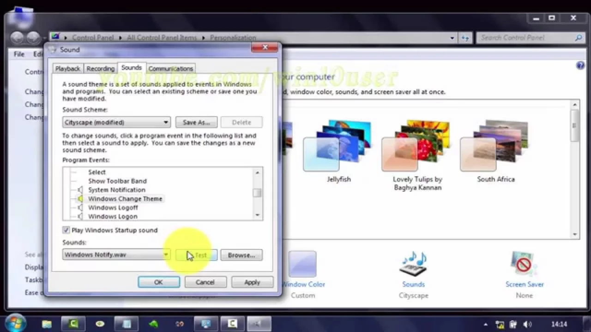Click the Control Panel address bar icon

(x=55, y=37)
